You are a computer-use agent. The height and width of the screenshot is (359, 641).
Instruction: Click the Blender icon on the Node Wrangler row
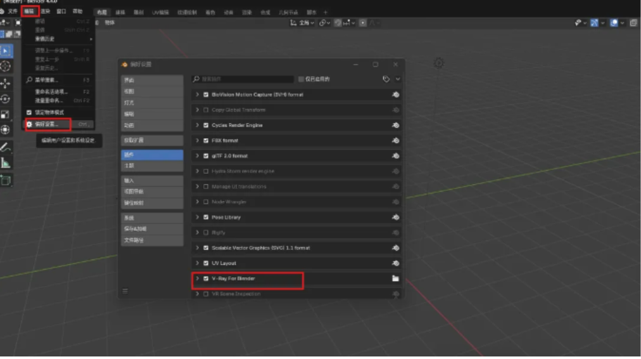click(x=395, y=202)
